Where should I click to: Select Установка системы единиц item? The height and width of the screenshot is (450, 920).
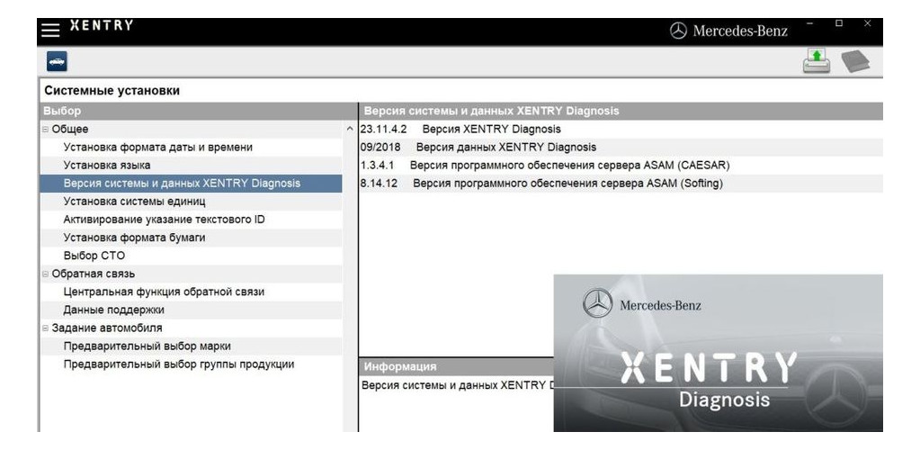click(192, 202)
